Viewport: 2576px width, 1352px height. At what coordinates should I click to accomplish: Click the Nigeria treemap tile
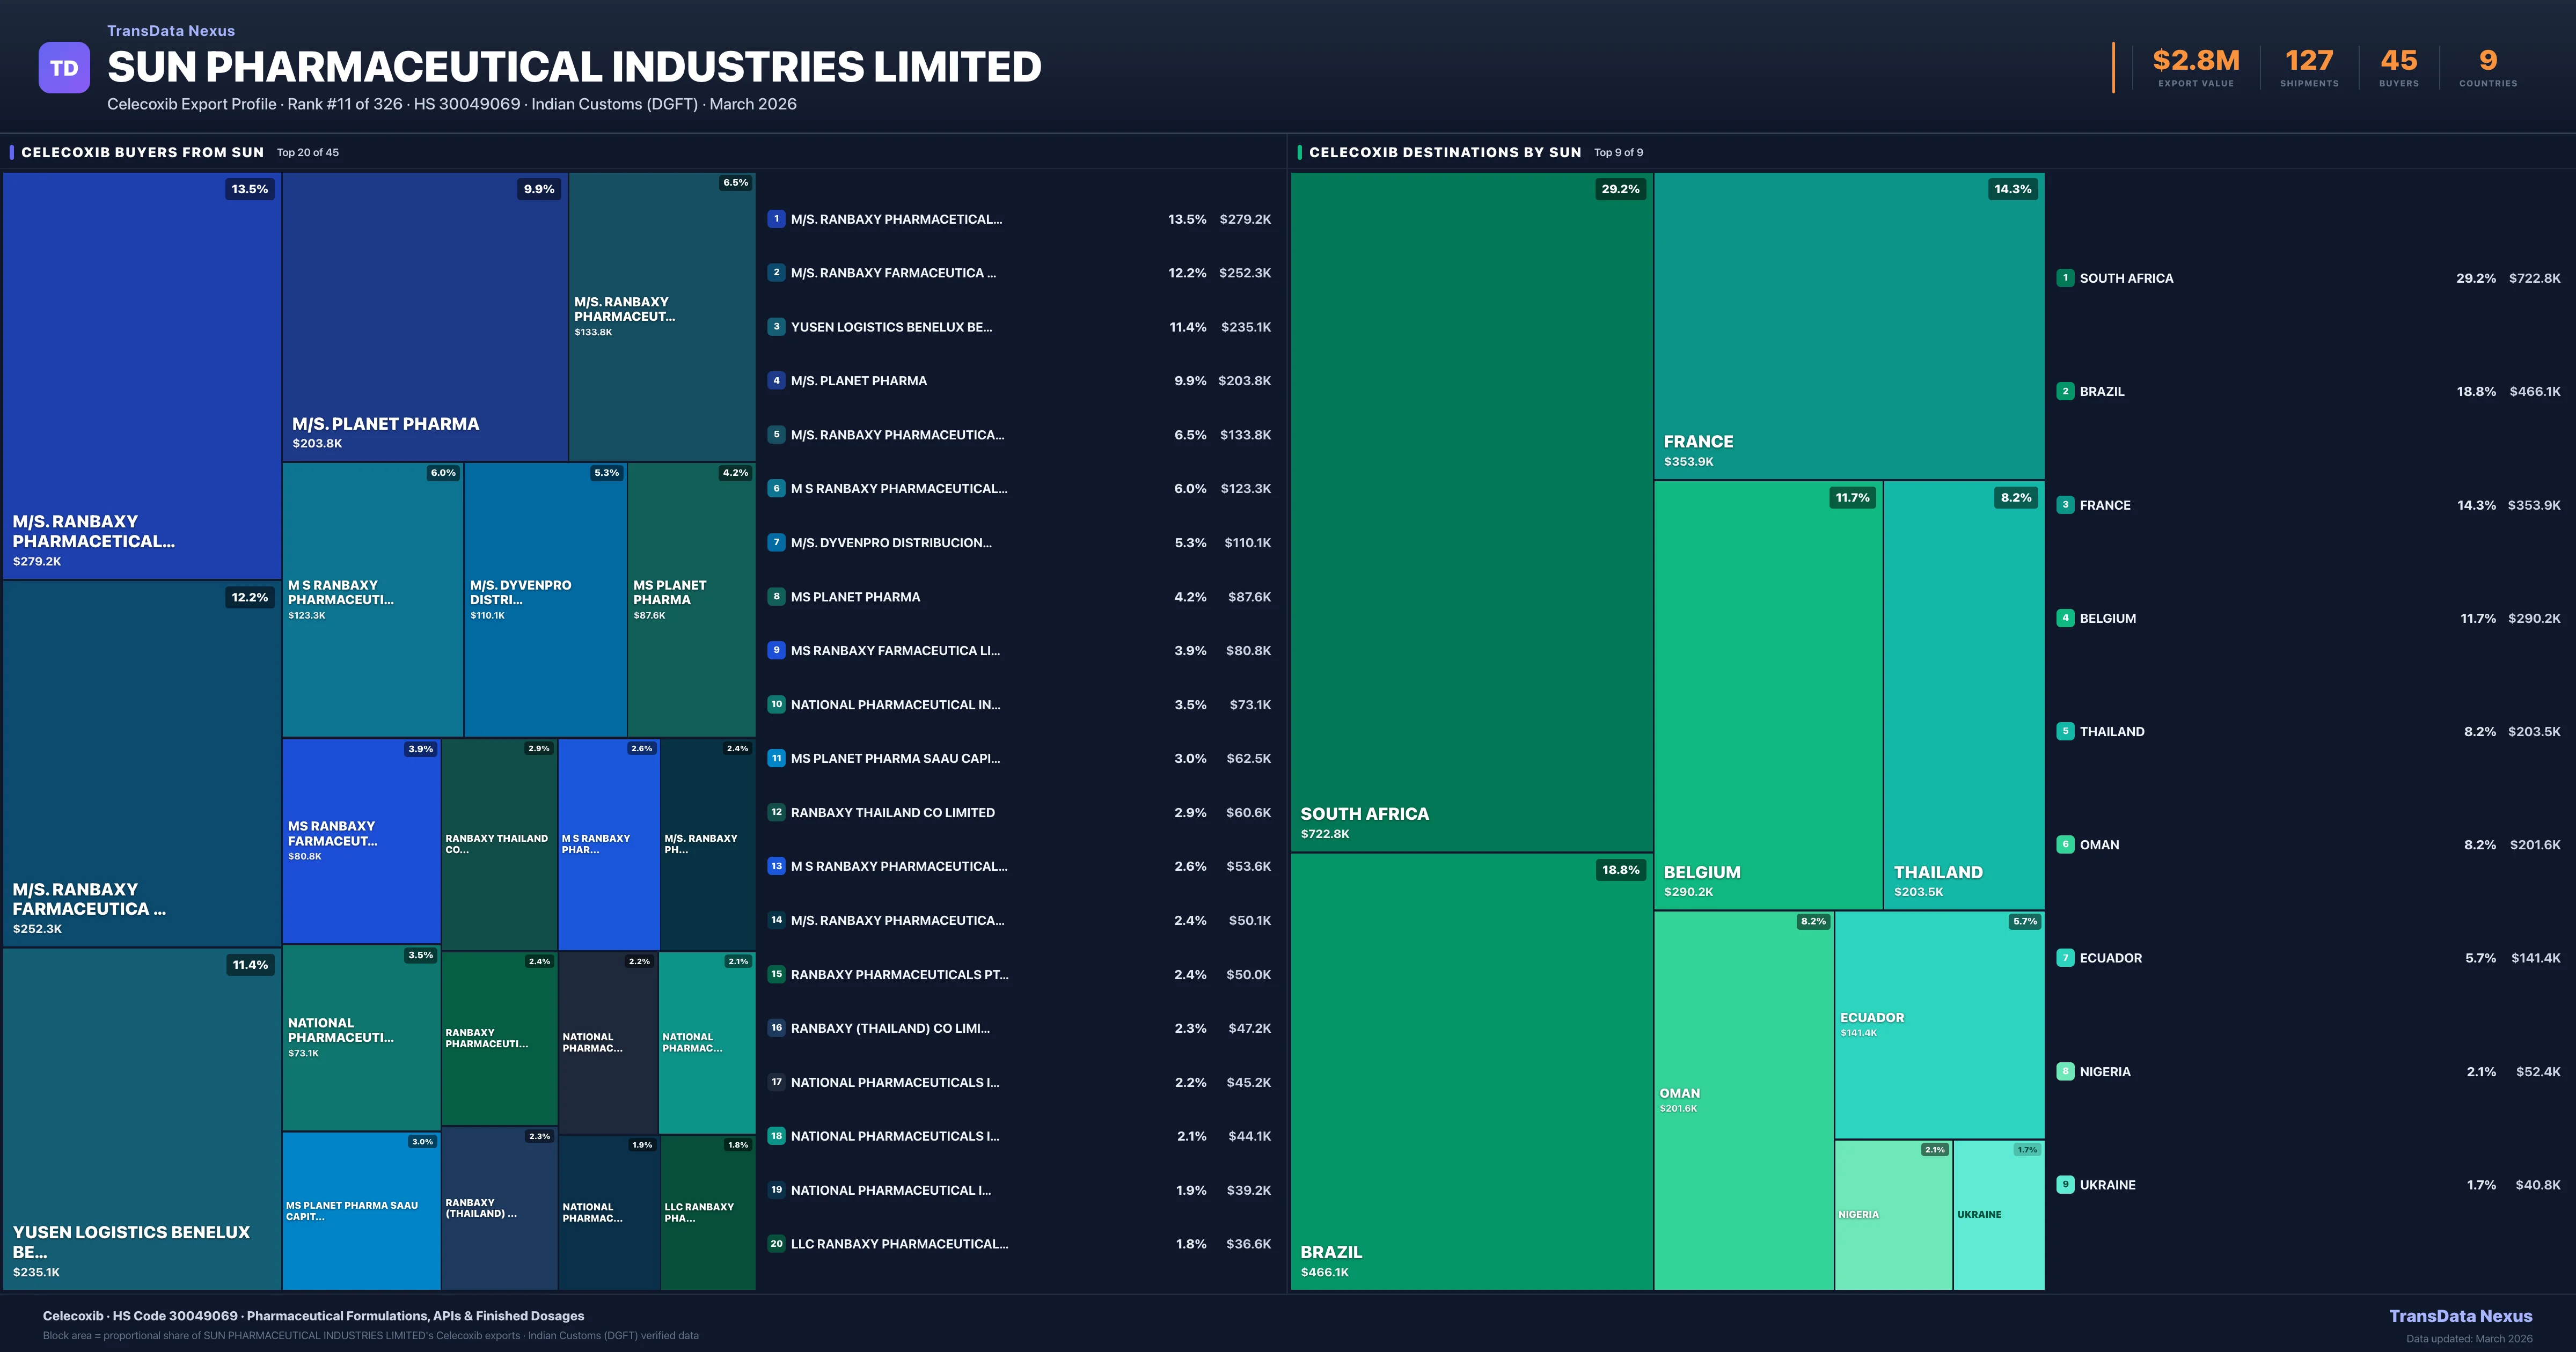(x=1892, y=1214)
